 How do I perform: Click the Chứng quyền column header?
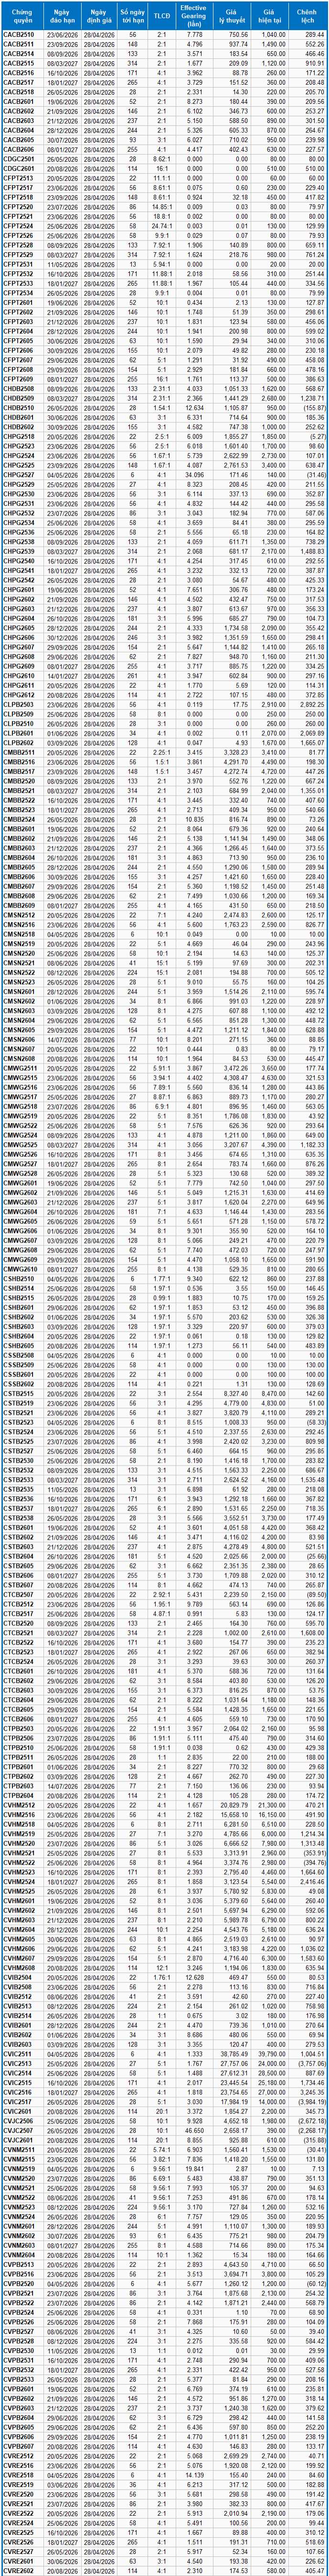pos(19,15)
